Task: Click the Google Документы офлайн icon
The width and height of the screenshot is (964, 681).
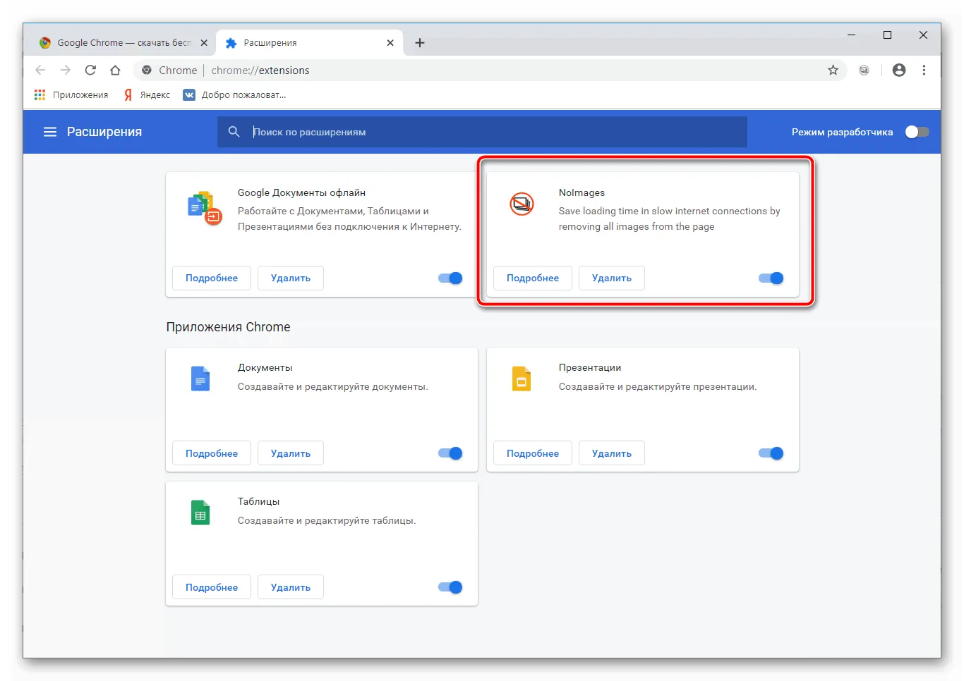Action: [205, 208]
